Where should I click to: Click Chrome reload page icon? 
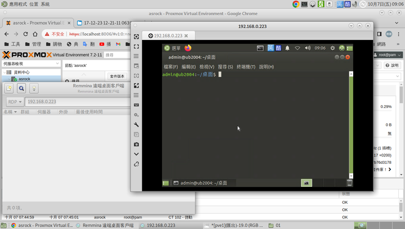pos(25,34)
